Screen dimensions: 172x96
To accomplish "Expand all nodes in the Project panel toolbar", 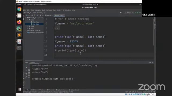I will [35, 15].
